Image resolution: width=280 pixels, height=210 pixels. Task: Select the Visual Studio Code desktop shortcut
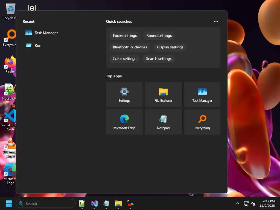[8, 120]
